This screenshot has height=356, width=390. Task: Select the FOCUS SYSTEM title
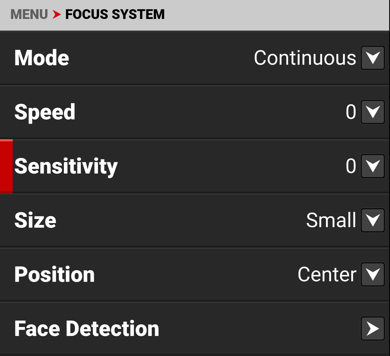[x=115, y=14]
